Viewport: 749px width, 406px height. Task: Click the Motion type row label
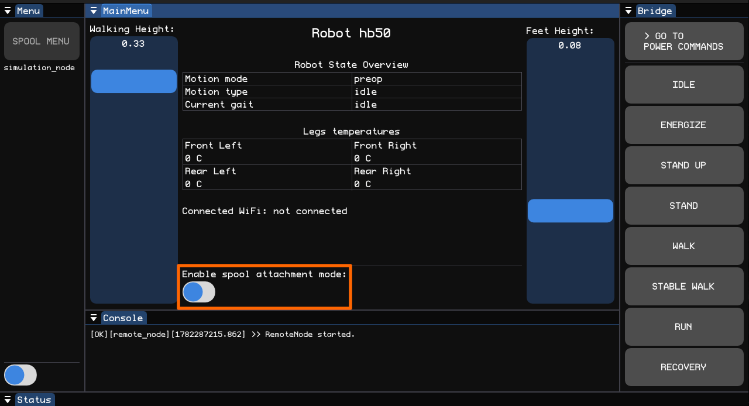[216, 92]
